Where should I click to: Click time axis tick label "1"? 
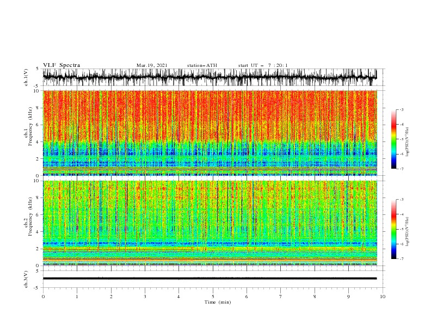[x=77, y=297]
